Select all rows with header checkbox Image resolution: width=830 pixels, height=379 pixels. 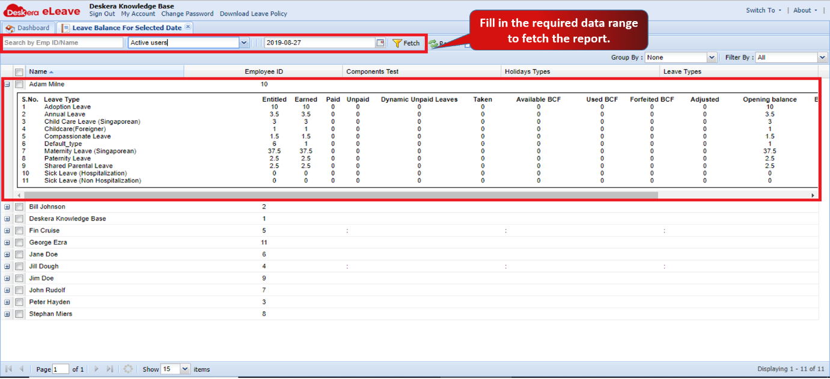pos(19,72)
